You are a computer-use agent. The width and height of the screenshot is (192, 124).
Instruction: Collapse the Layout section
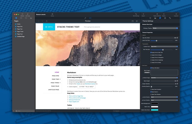(x=141, y=35)
